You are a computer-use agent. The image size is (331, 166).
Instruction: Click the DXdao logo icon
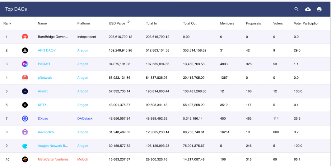(25, 118)
